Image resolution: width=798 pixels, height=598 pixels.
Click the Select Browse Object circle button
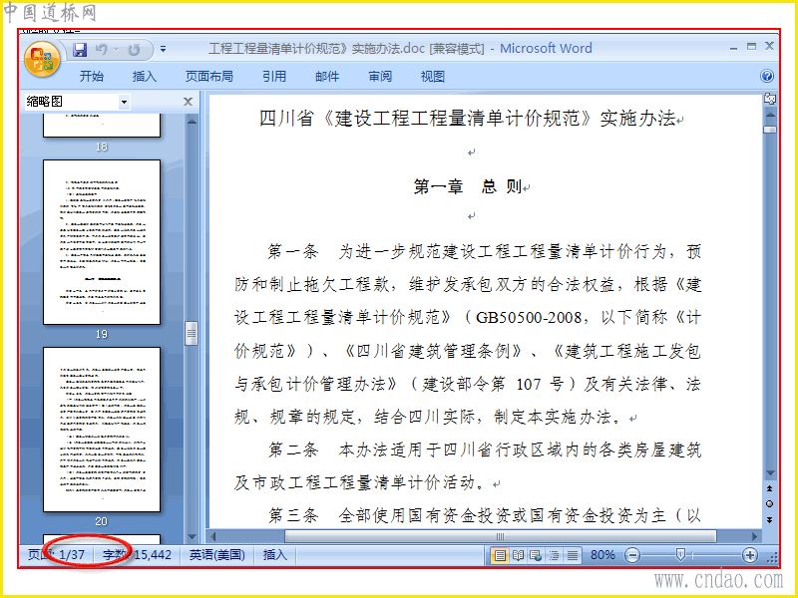(x=769, y=504)
